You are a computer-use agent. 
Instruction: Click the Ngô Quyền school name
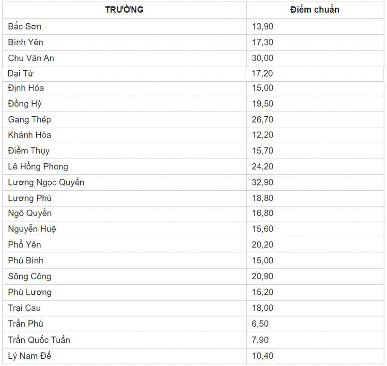30,213
